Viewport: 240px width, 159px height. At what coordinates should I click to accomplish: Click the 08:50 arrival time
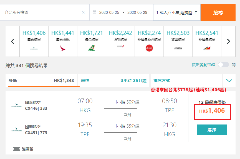170,101
